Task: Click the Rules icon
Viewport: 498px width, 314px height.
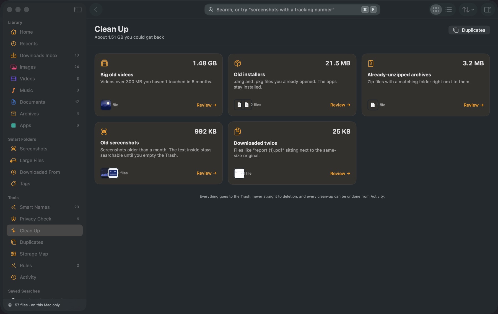Action: point(14,265)
